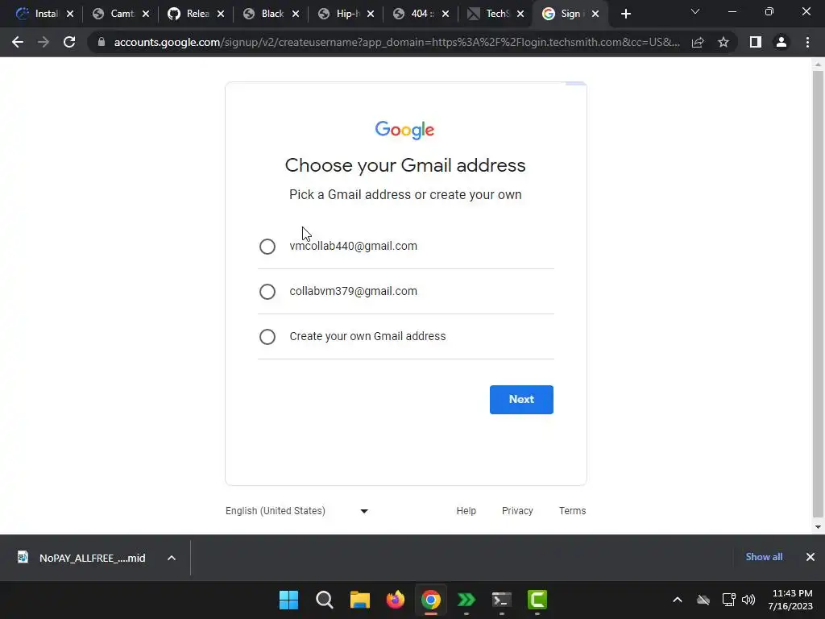Select the collabvm379@gmail.com radio option
Screen dimensions: 825x619
tap(267, 292)
